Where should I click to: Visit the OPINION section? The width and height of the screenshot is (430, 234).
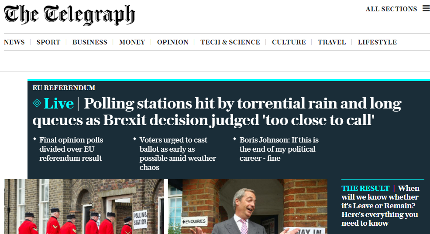(x=173, y=42)
